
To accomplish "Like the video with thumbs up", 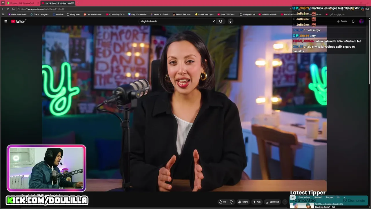I will pyautogui.click(x=222, y=202).
